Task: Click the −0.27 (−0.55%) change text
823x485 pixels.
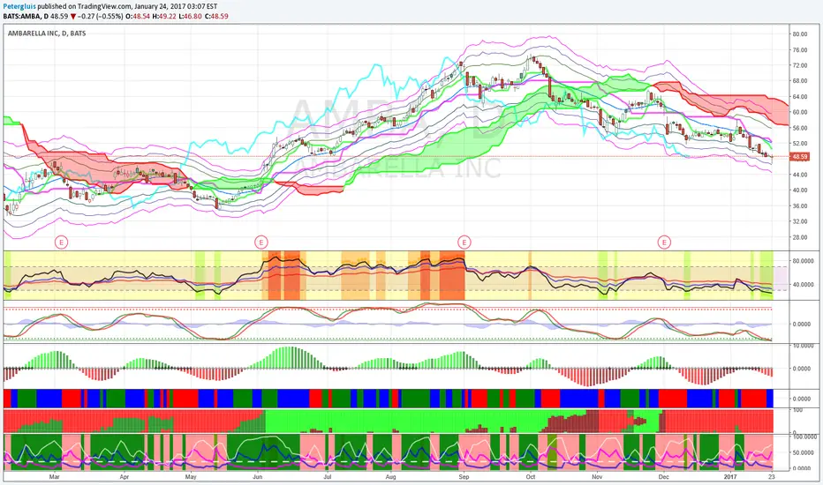Action: 101,16
